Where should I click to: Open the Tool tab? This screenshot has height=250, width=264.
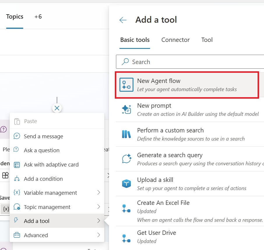pyautogui.click(x=207, y=40)
